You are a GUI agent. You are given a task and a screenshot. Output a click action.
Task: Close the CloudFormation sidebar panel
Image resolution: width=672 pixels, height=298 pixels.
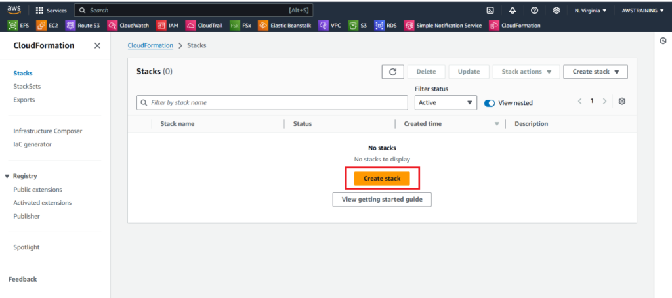pos(97,45)
